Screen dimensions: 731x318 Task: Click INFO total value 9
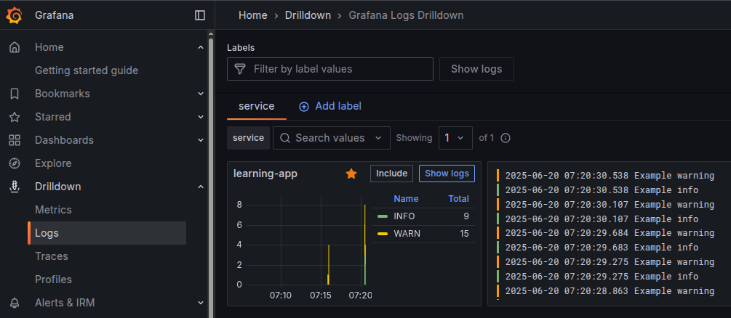click(466, 216)
